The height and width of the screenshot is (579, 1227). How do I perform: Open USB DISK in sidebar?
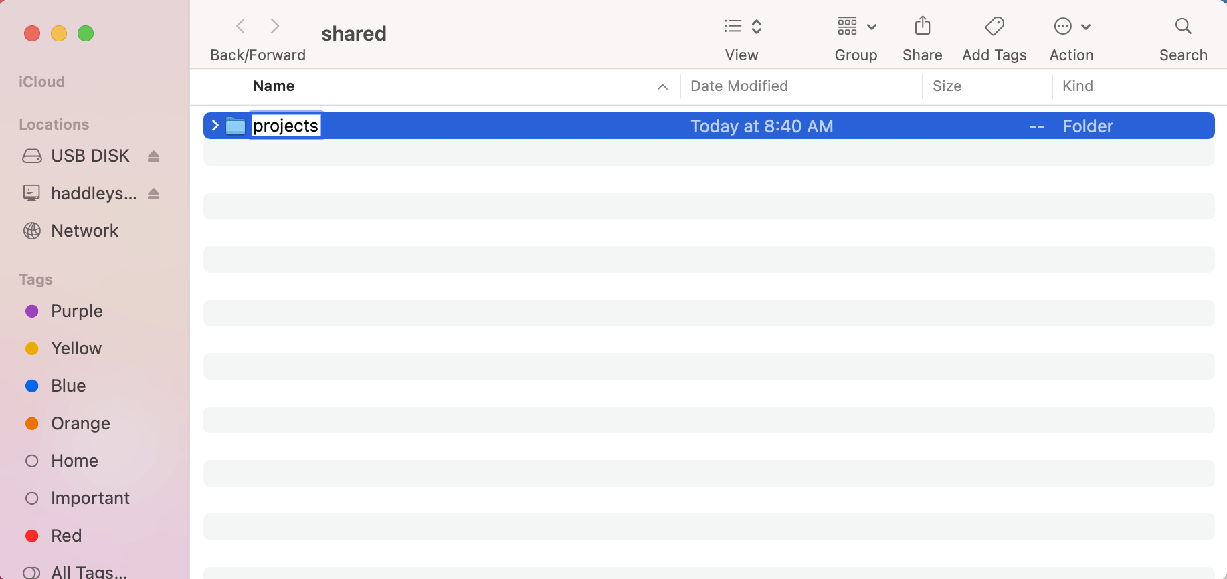90,156
